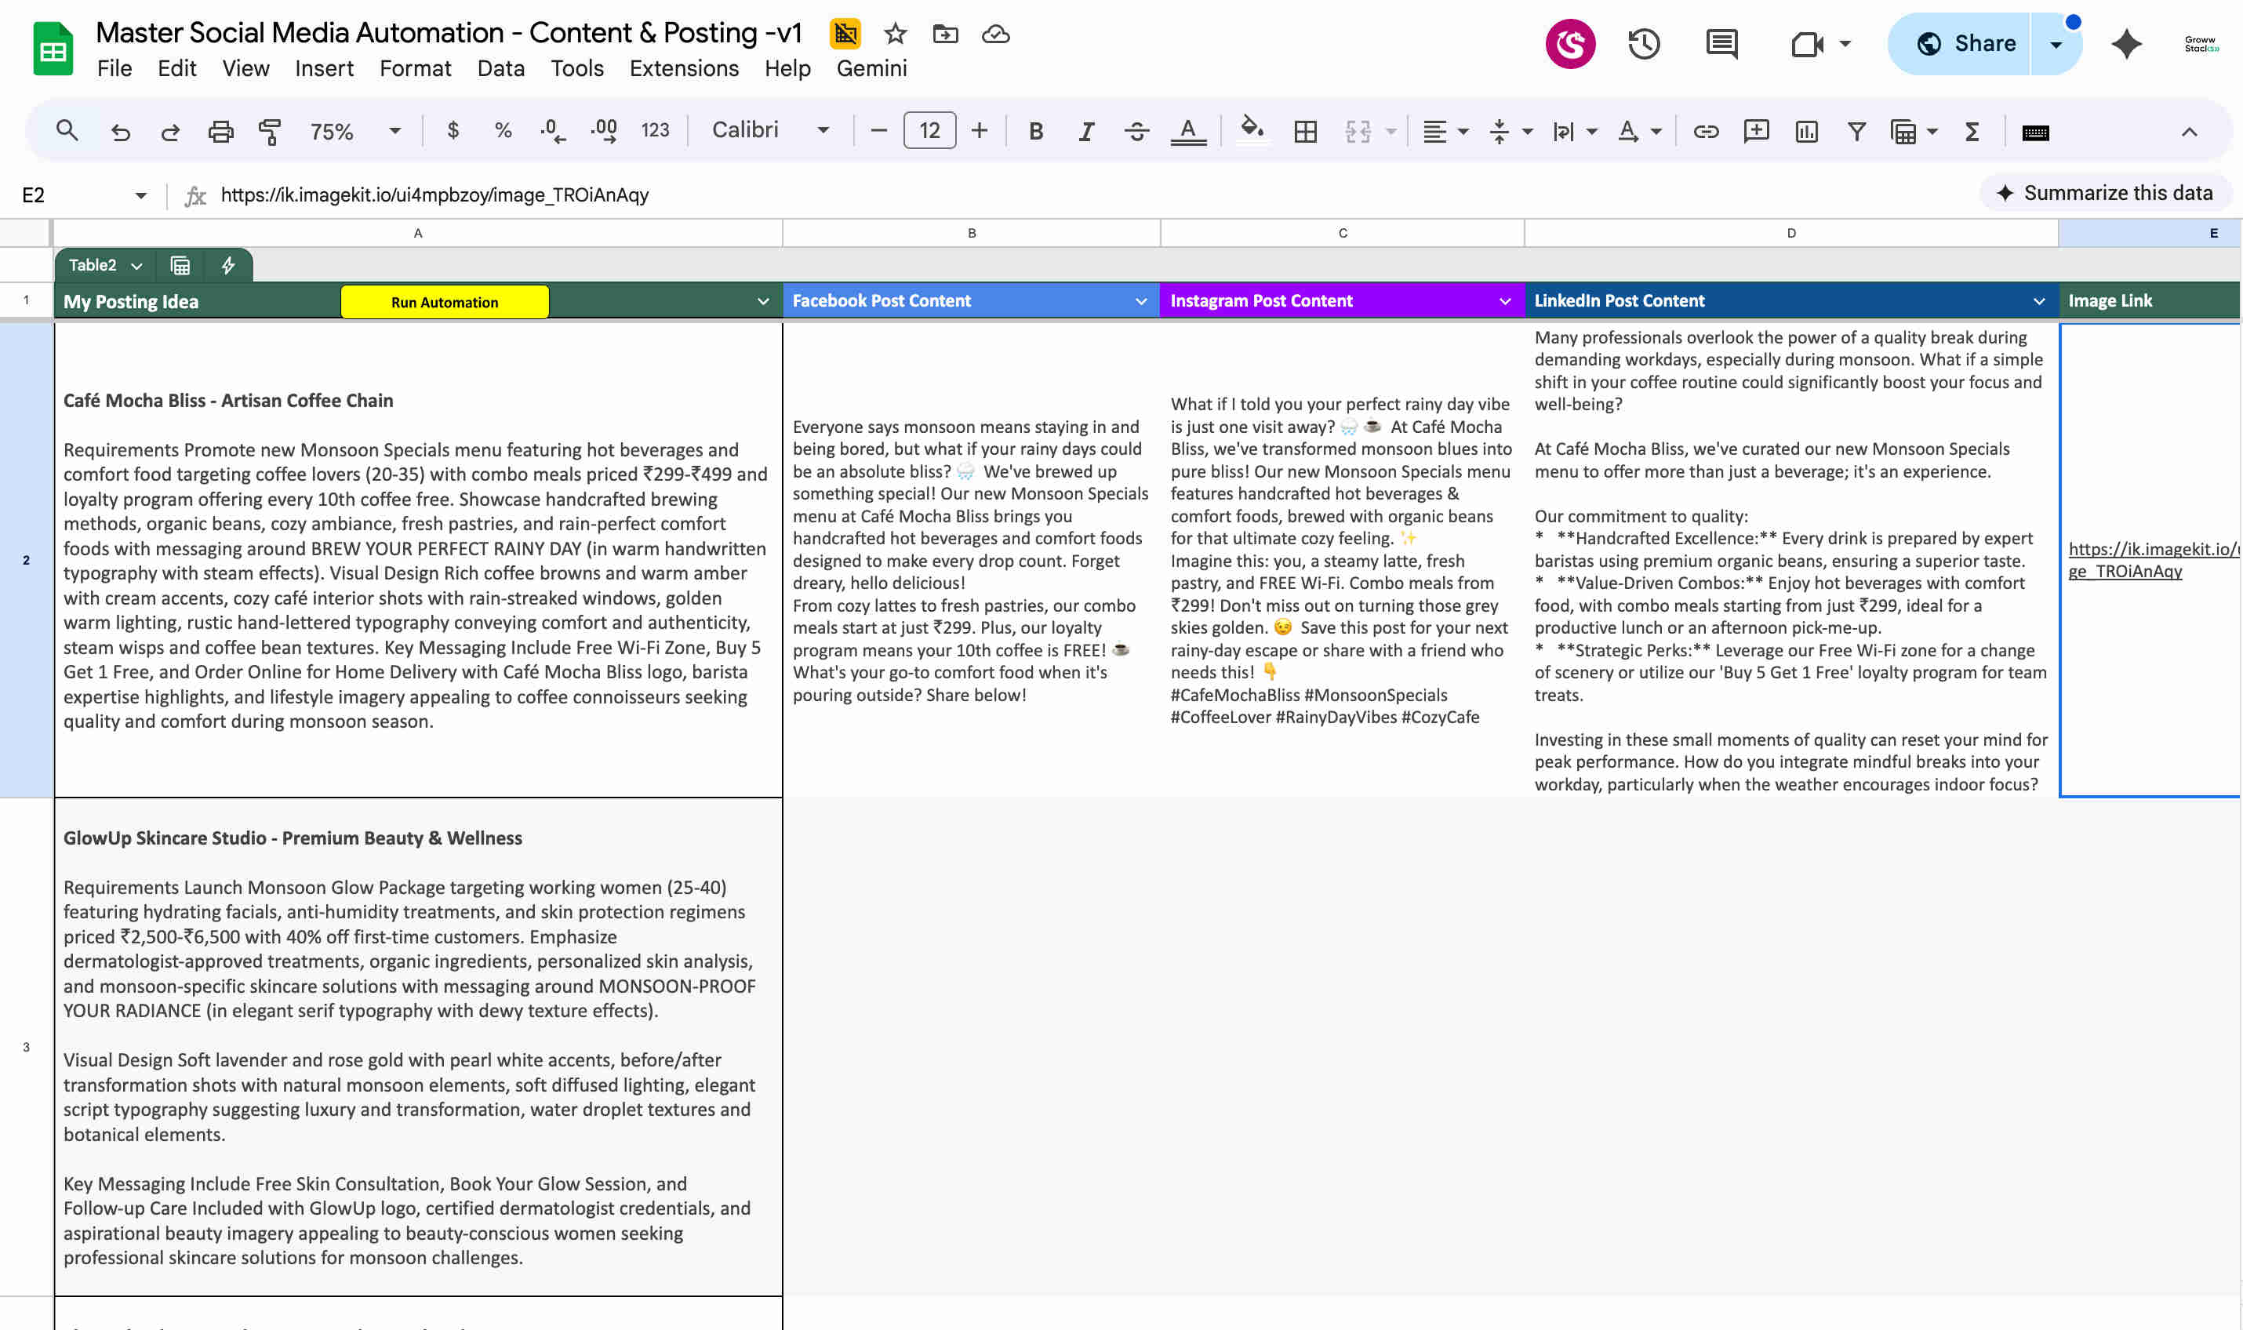Toggle bold formatting

1036,132
